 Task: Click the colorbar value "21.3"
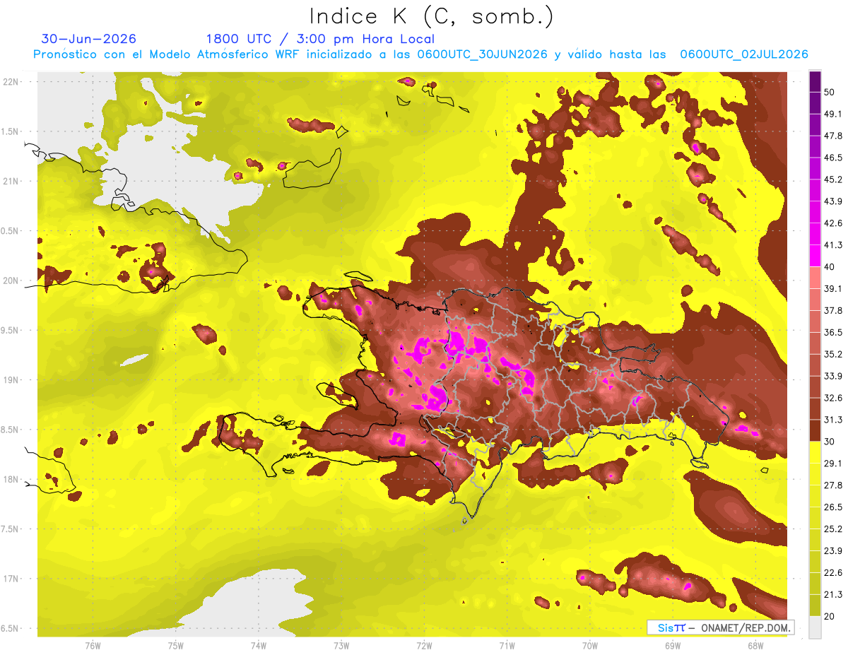pos(833,595)
